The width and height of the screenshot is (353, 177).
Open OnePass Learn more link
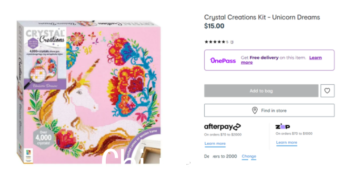[282, 60]
